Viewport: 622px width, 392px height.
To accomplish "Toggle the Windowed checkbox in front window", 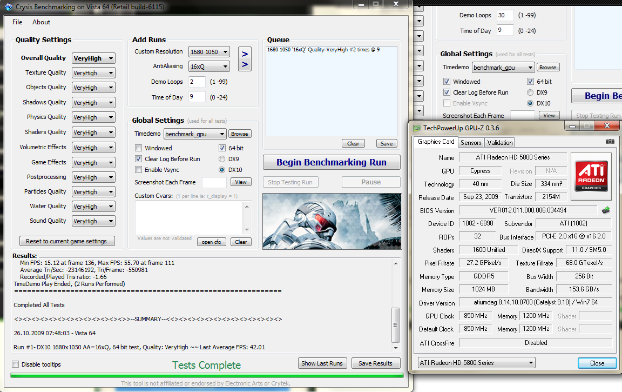I will click(138, 148).
